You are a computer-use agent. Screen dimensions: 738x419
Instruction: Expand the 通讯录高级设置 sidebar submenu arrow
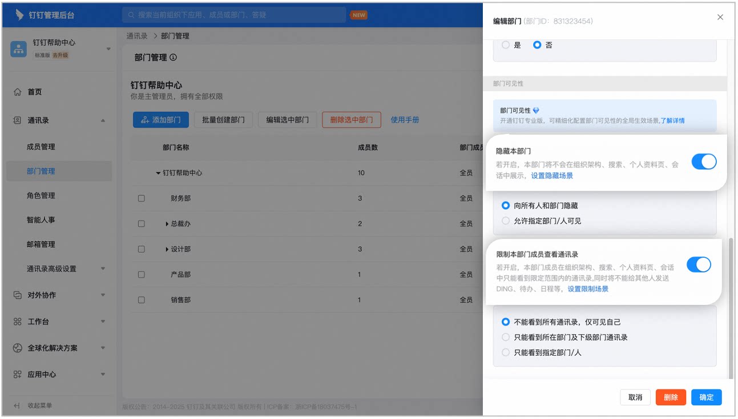[x=103, y=269]
